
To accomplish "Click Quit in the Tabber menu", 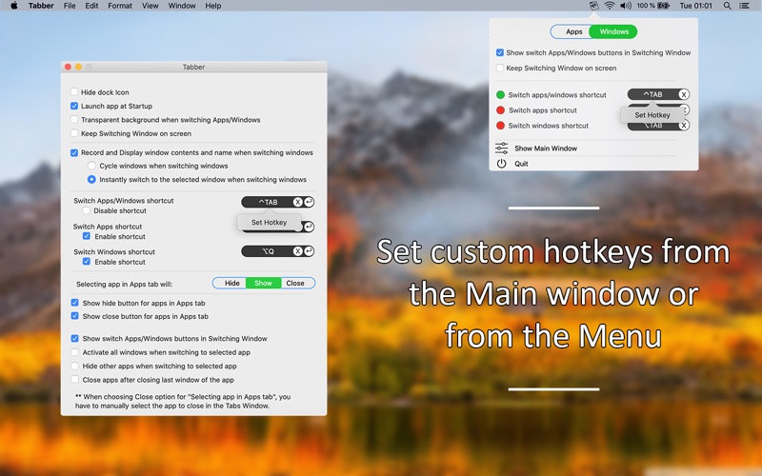I will tap(521, 164).
